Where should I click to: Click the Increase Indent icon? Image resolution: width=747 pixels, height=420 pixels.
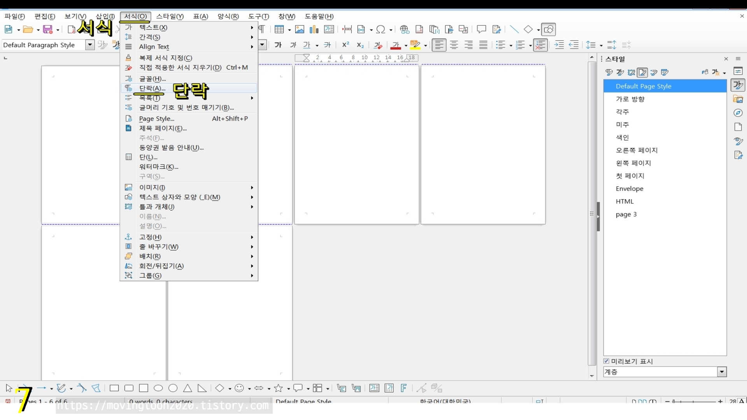pos(559,45)
